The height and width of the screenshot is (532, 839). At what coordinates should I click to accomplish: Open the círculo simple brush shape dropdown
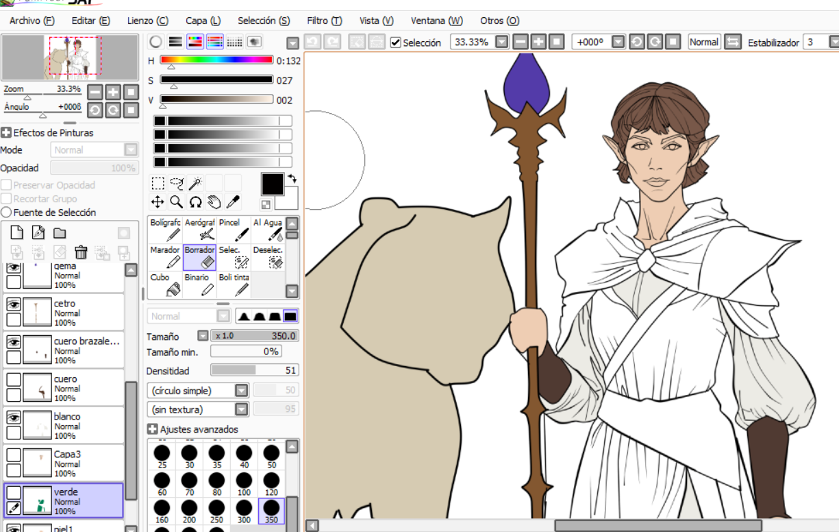tap(241, 390)
